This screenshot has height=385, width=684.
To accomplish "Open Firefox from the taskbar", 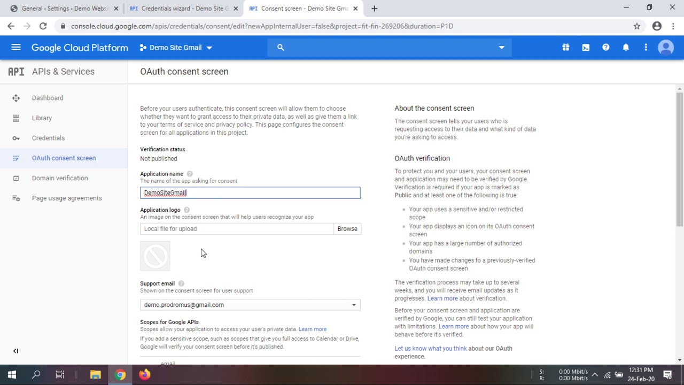I will pyautogui.click(x=144, y=375).
